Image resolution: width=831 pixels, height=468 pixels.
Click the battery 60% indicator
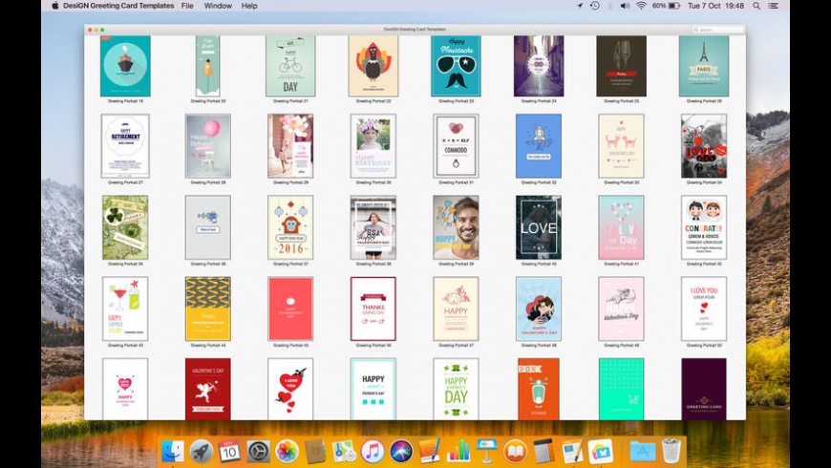666,6
